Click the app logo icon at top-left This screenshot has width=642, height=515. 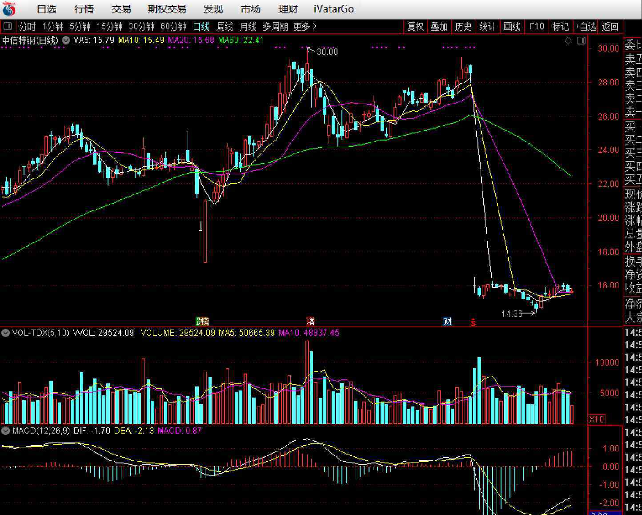(x=8, y=9)
